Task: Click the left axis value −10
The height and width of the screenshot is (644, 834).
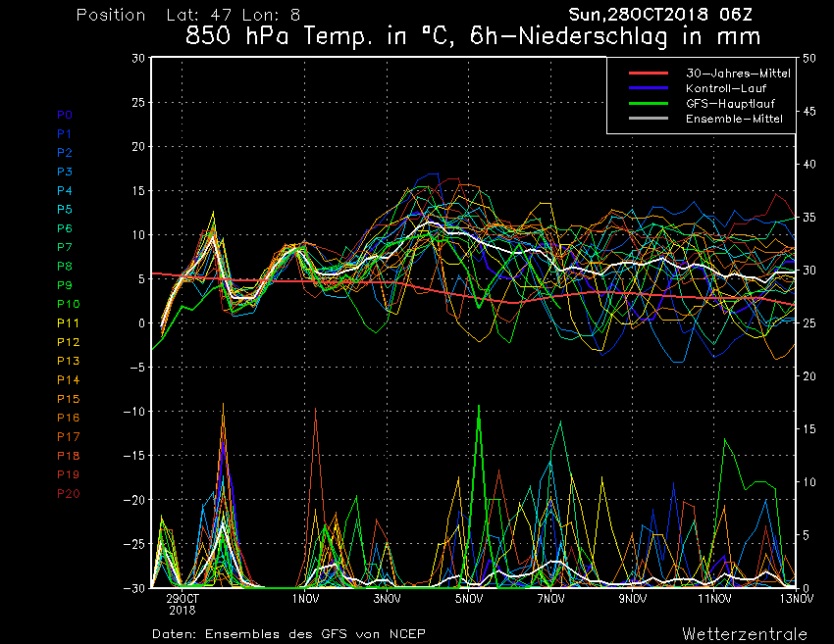Action: (133, 412)
